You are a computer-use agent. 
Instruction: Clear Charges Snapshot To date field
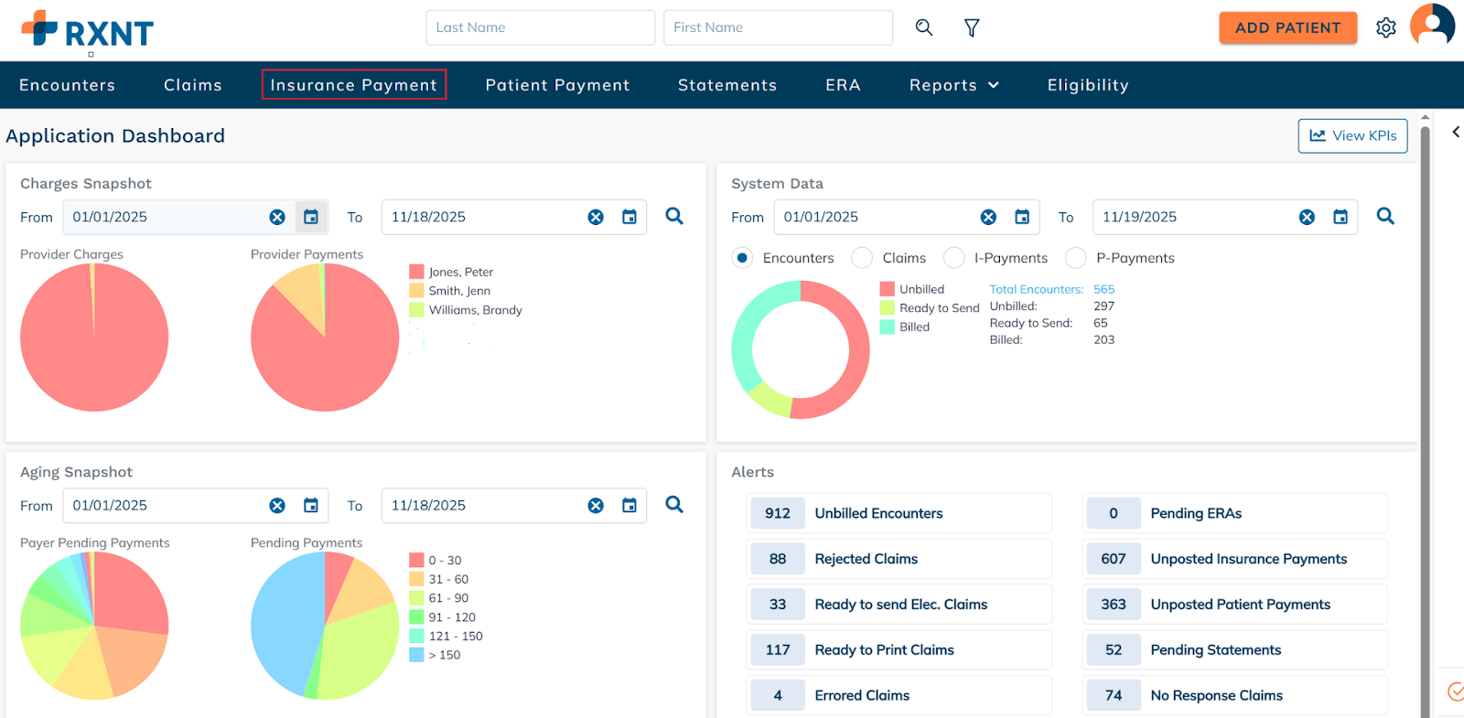pyautogui.click(x=596, y=218)
